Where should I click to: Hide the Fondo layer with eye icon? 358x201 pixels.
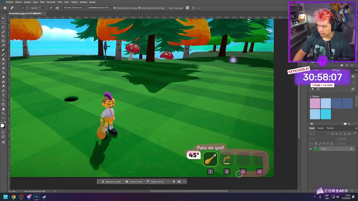(310, 149)
